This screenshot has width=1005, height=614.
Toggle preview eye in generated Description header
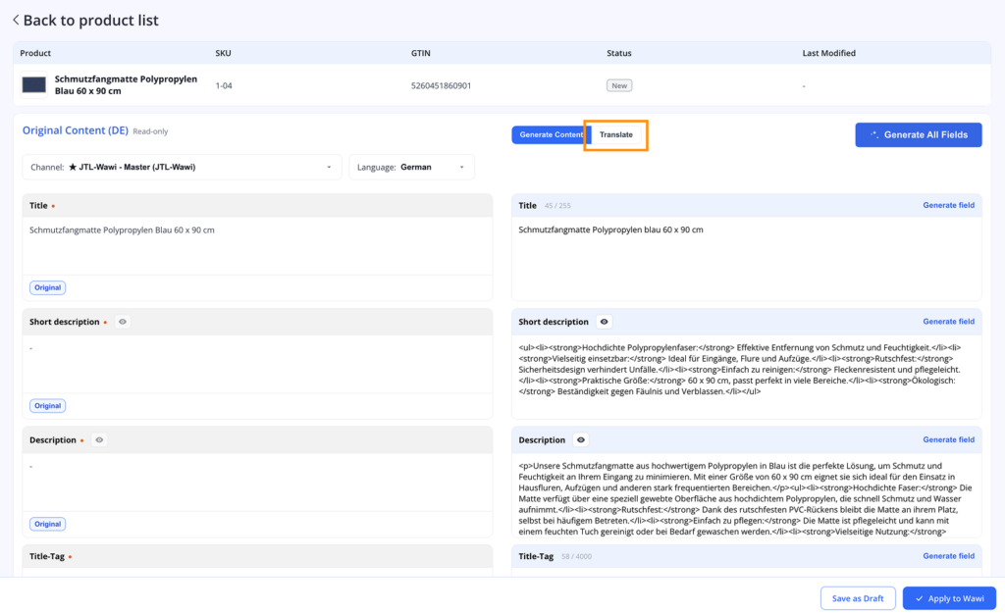581,439
